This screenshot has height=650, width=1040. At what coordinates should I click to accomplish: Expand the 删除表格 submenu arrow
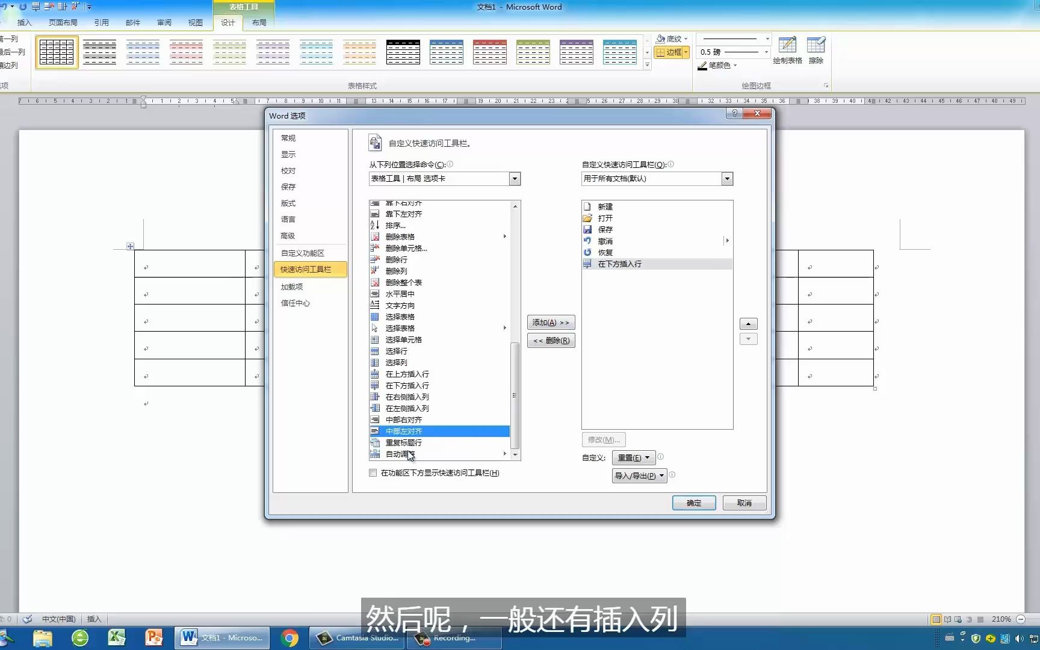[x=504, y=237]
